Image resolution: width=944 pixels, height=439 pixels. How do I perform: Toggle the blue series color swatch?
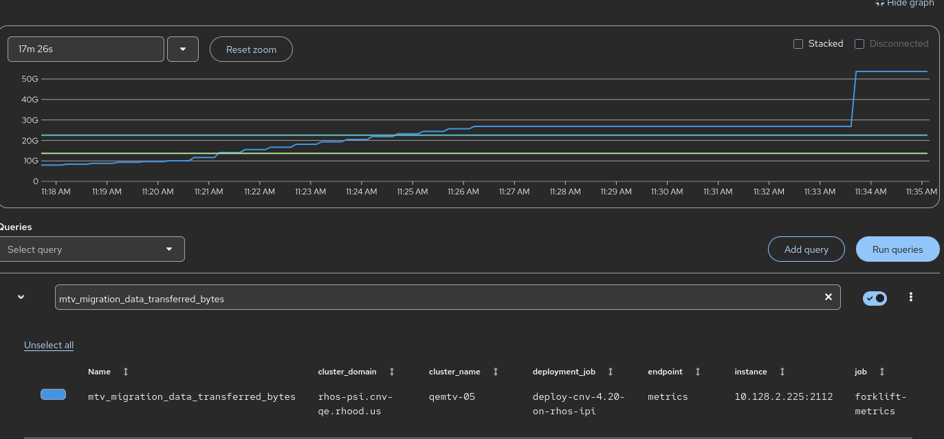coord(54,394)
